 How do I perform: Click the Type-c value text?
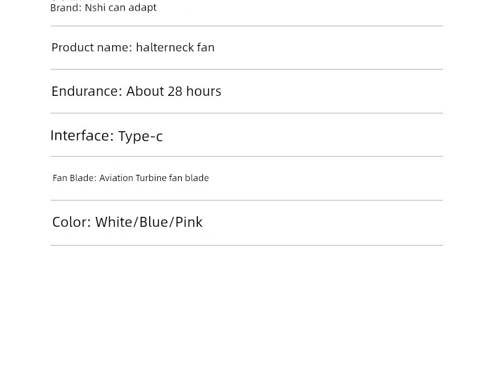[140, 137]
